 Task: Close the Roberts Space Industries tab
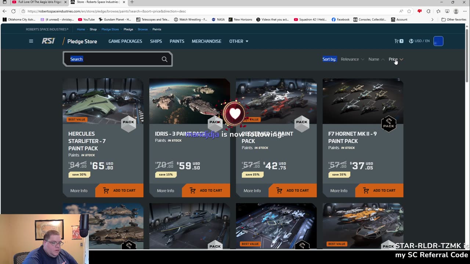tap(124, 2)
